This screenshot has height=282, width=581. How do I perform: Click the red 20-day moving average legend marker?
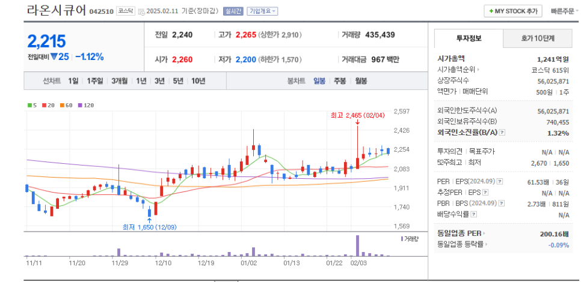(44, 106)
